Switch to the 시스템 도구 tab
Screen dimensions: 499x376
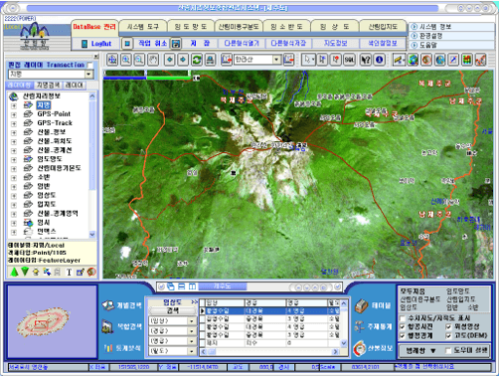point(143,27)
